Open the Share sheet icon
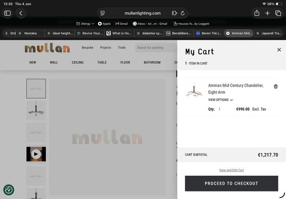286x199 pixels. tap(257, 13)
